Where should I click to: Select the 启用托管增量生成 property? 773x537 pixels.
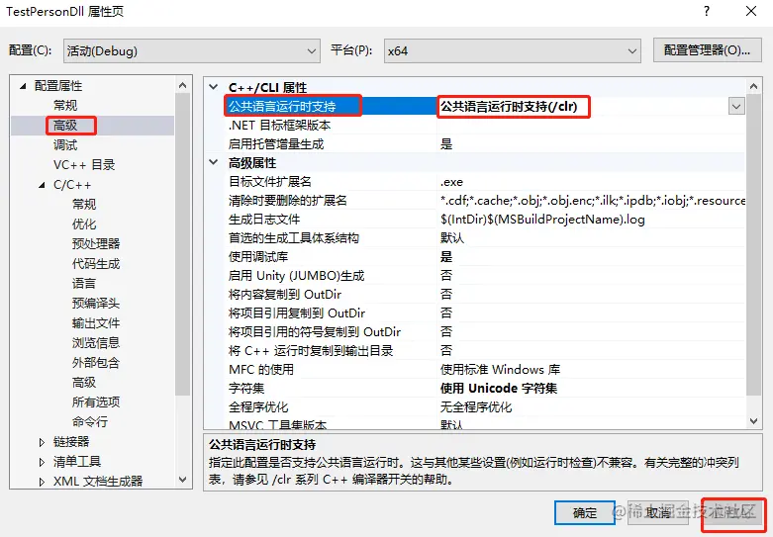(x=276, y=143)
